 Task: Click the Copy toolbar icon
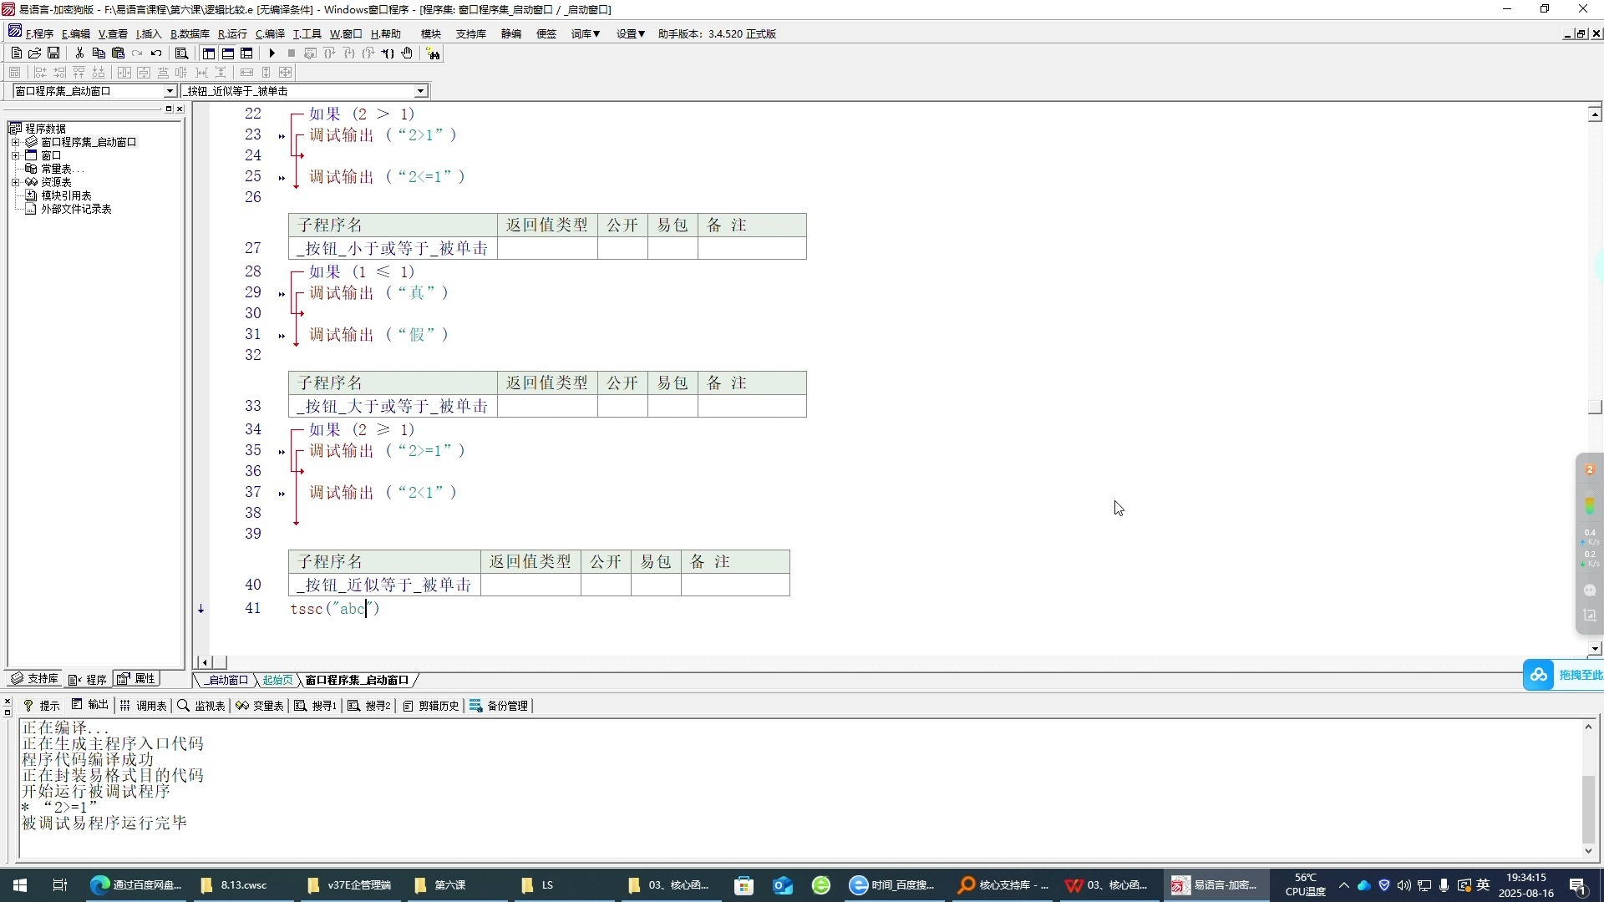click(99, 53)
